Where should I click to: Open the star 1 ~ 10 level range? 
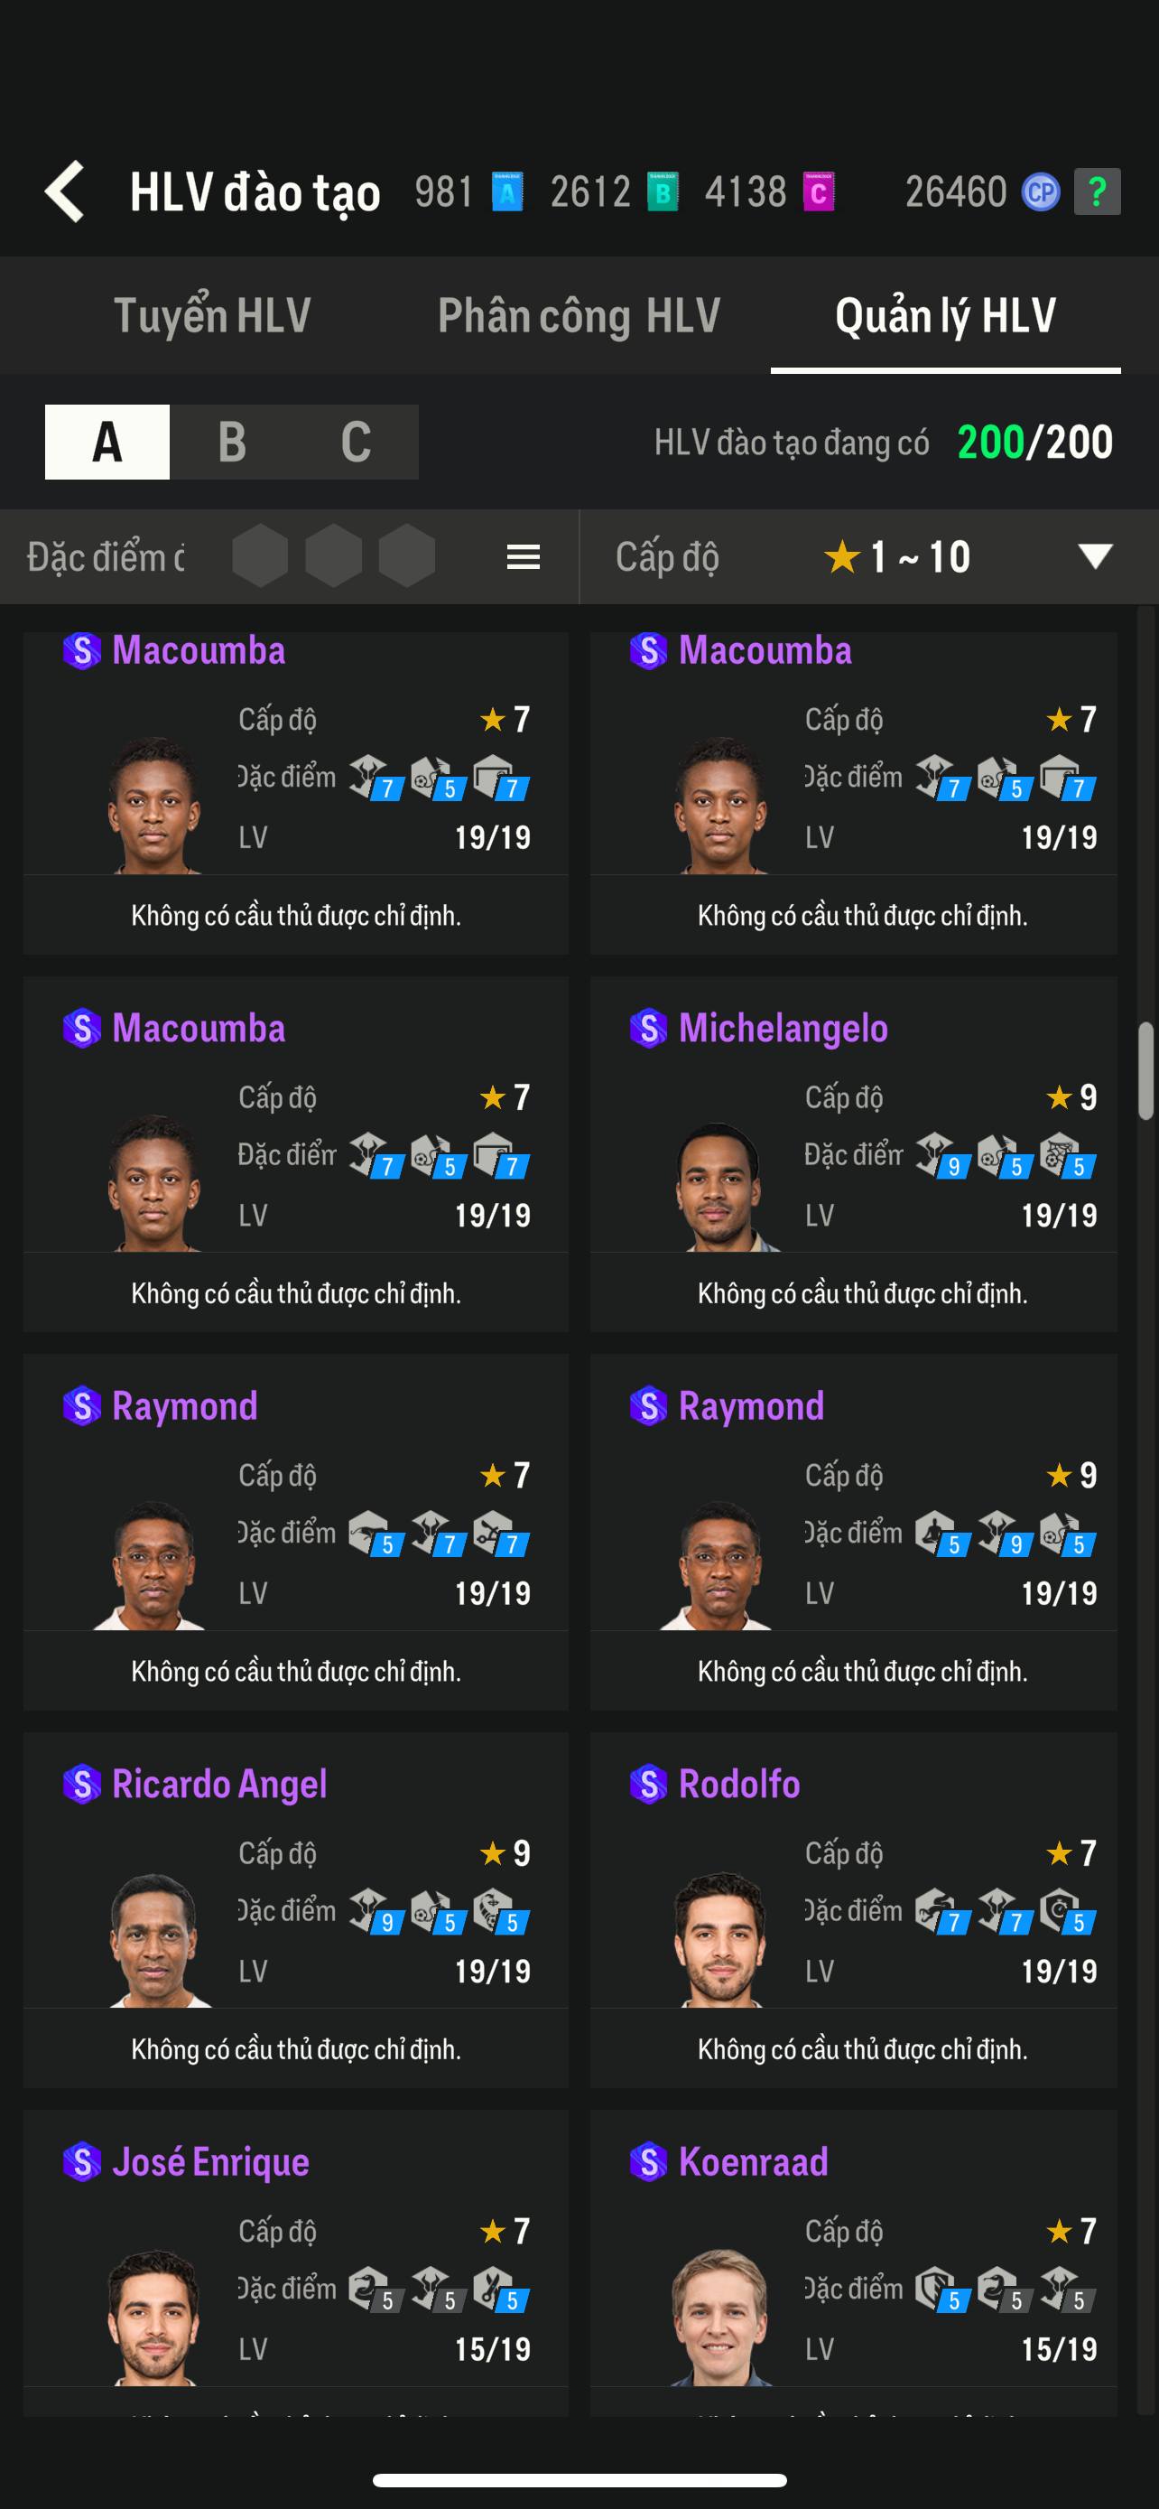[x=897, y=557]
